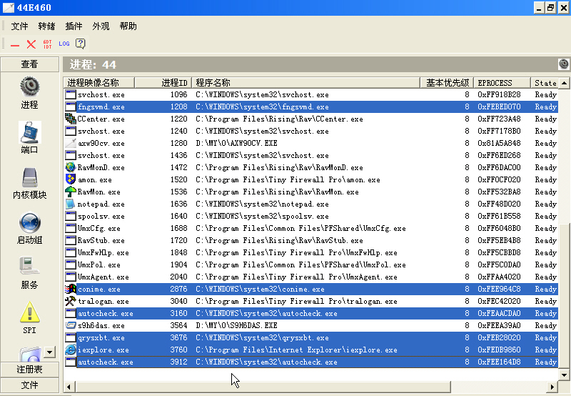Open the LOG toolbar icon
The width and height of the screenshot is (571, 396).
64,44
